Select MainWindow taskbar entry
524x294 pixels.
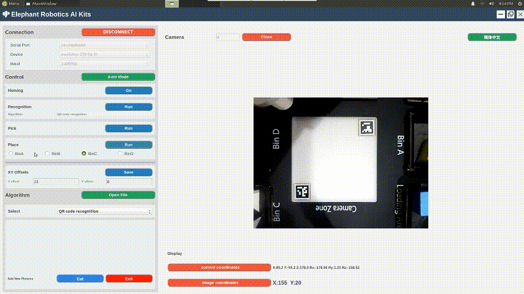point(42,3)
